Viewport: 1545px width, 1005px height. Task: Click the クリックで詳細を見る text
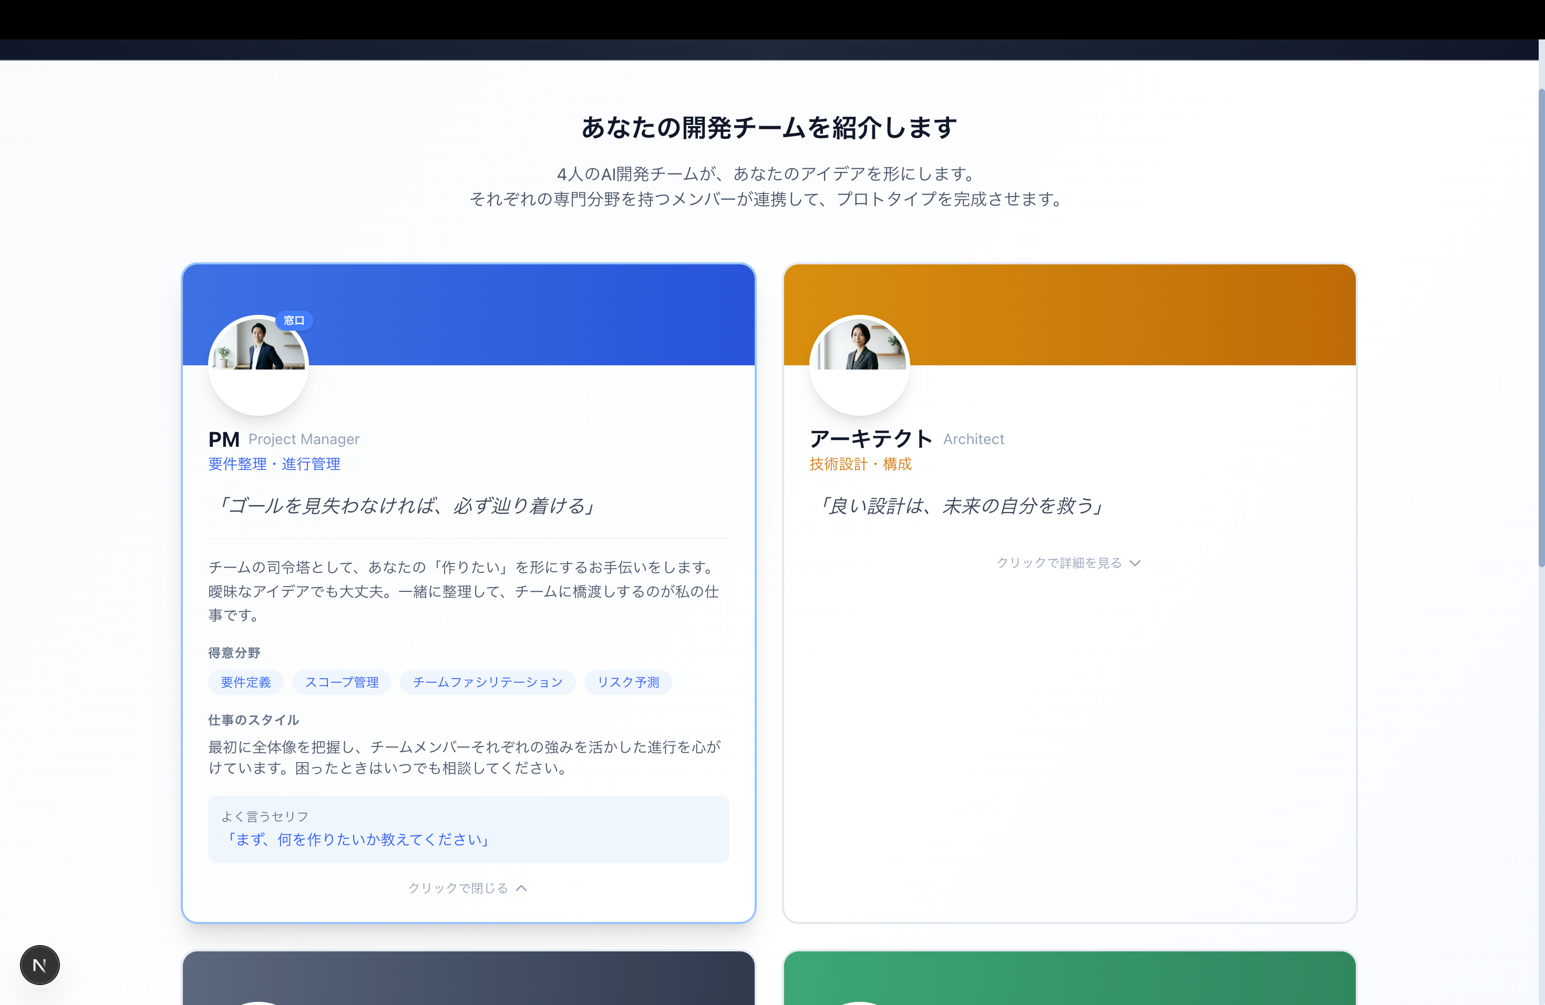point(1059,563)
